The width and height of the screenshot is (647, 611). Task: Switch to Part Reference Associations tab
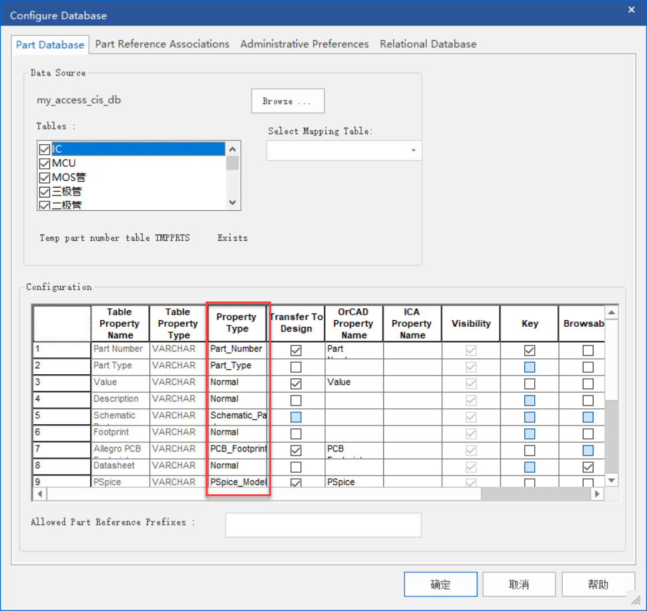coord(162,44)
